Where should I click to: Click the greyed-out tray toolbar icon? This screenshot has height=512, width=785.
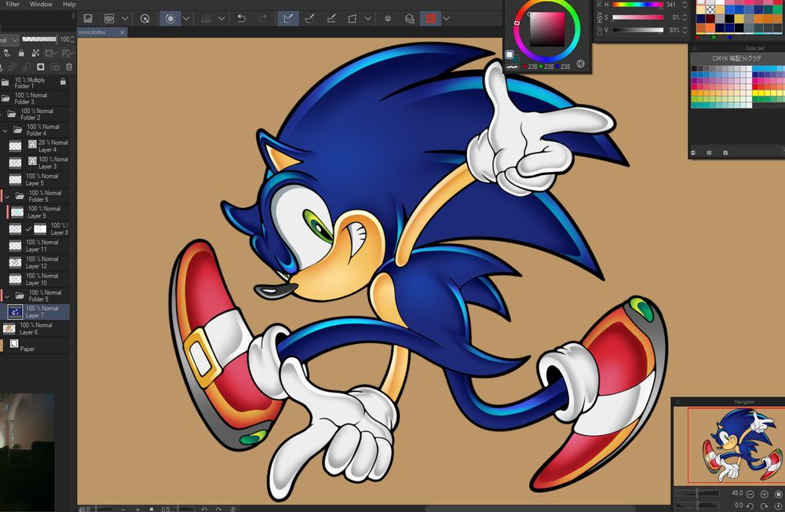pos(206,19)
